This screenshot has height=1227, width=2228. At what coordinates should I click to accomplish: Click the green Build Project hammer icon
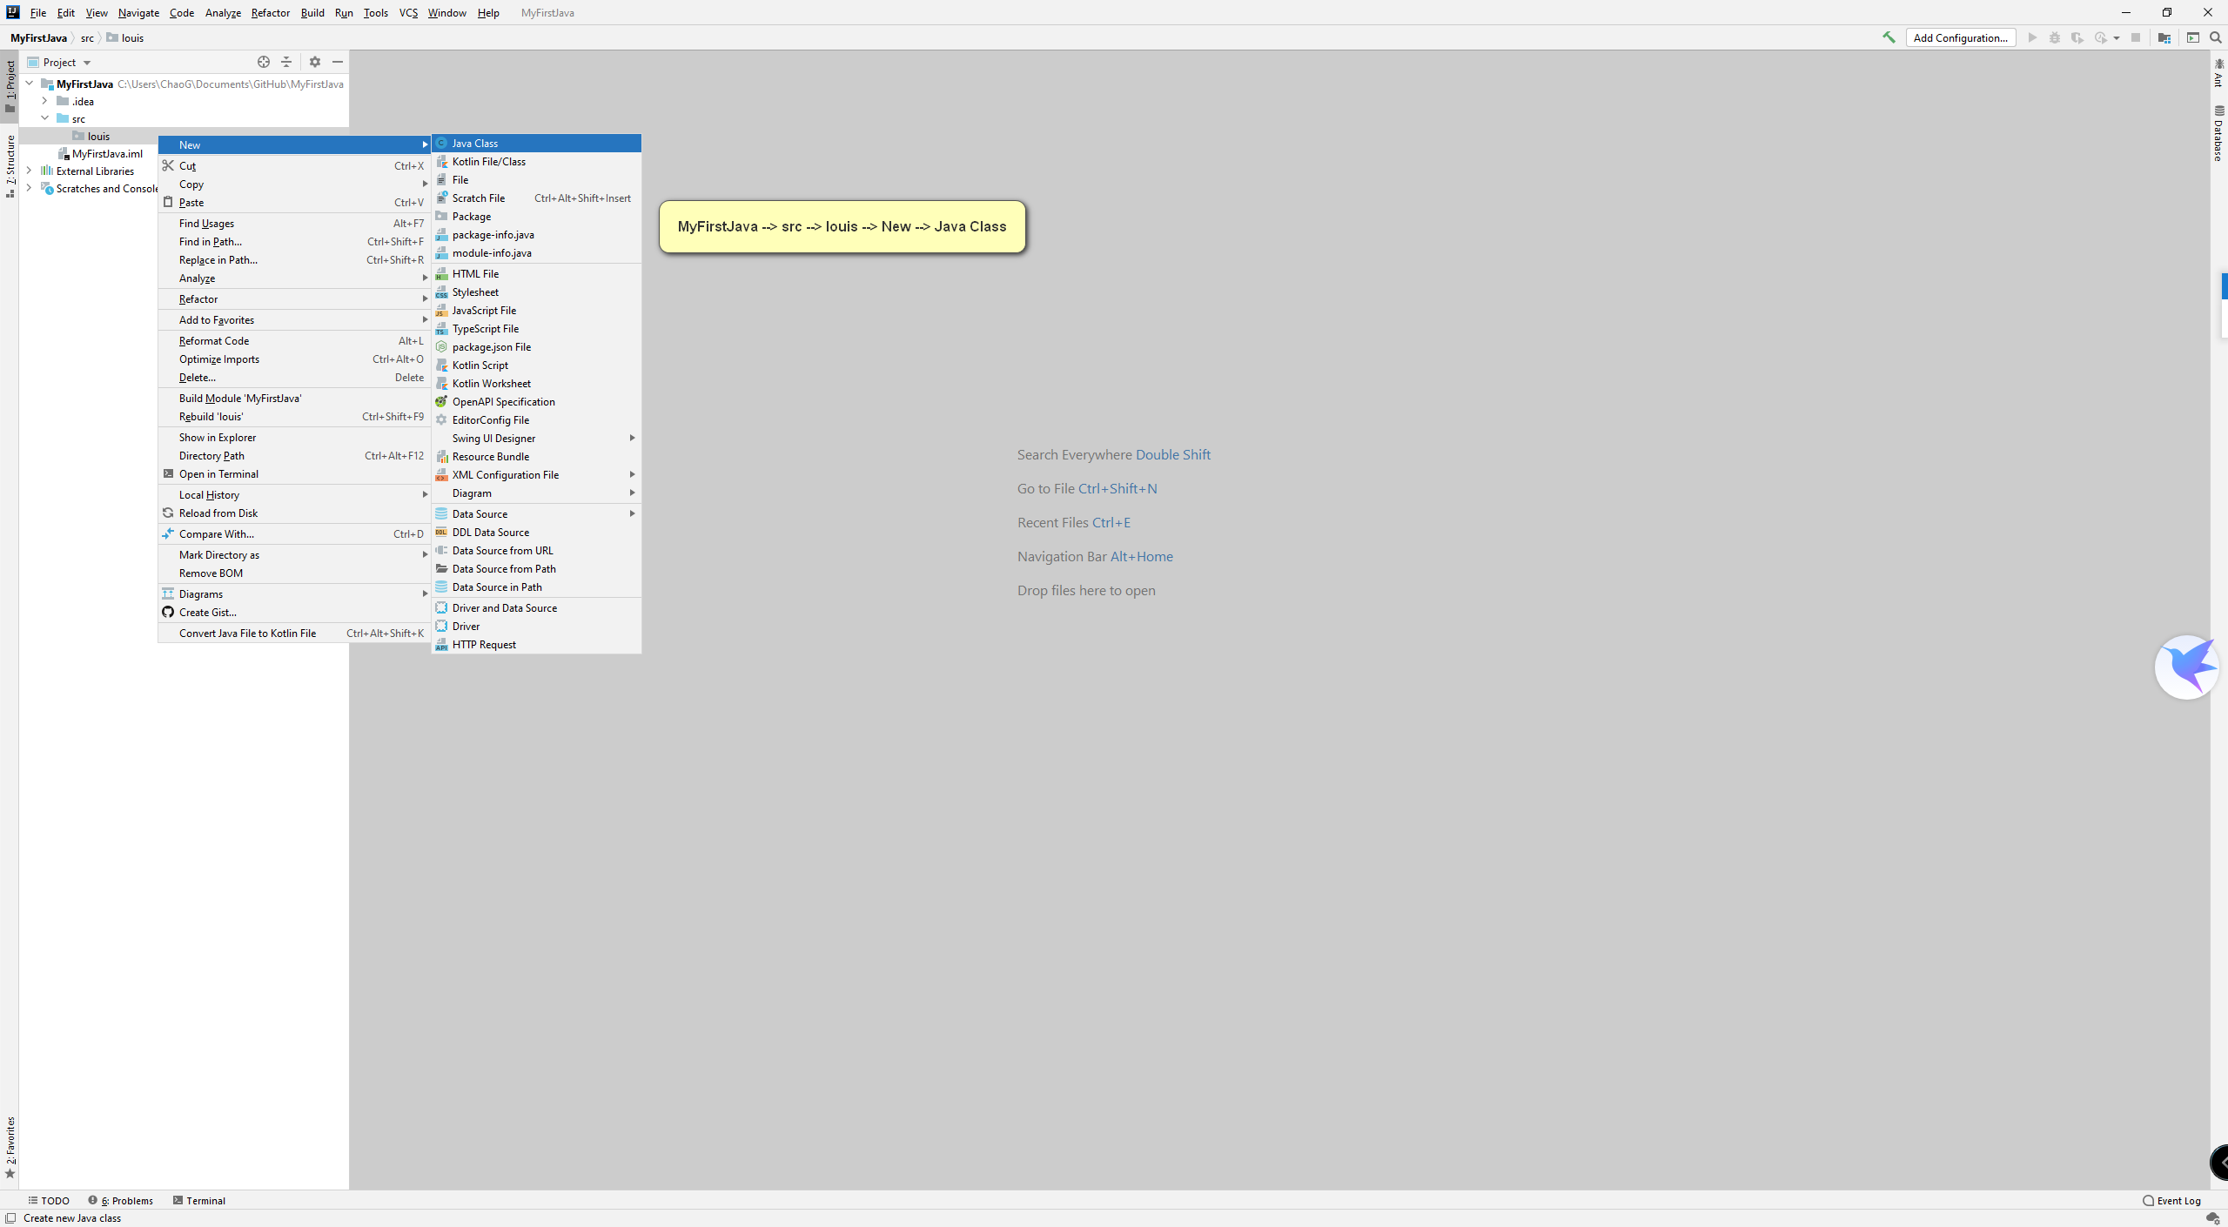(x=1889, y=37)
